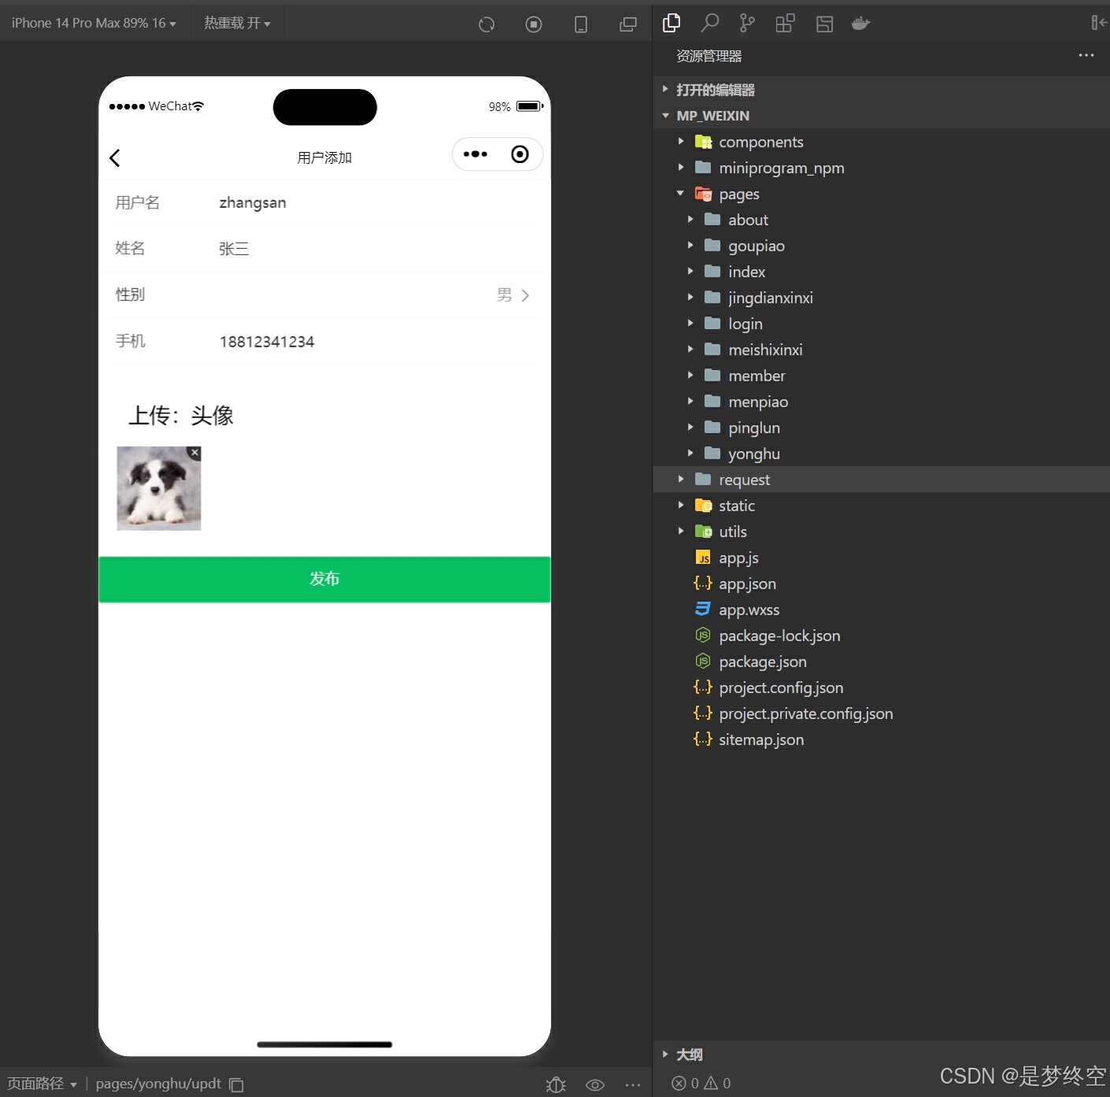This screenshot has width=1110, height=1097.
Task: Tap the back arrow in mini program
Action: (115, 158)
